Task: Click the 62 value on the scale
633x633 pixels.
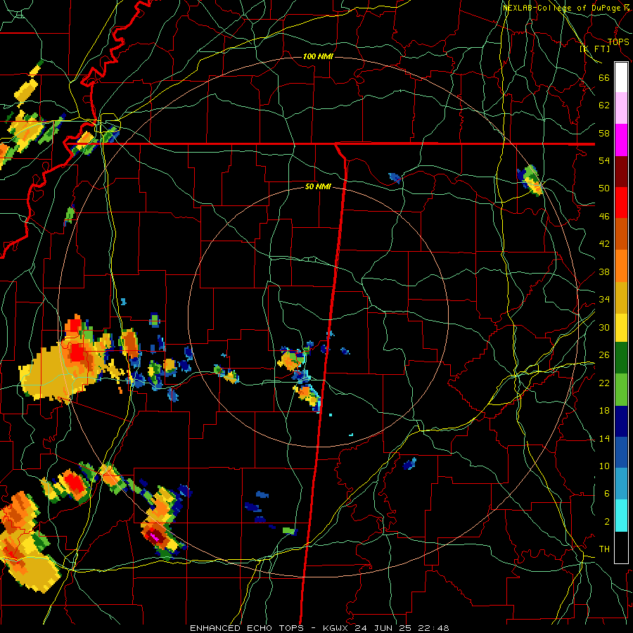Action: coord(604,105)
